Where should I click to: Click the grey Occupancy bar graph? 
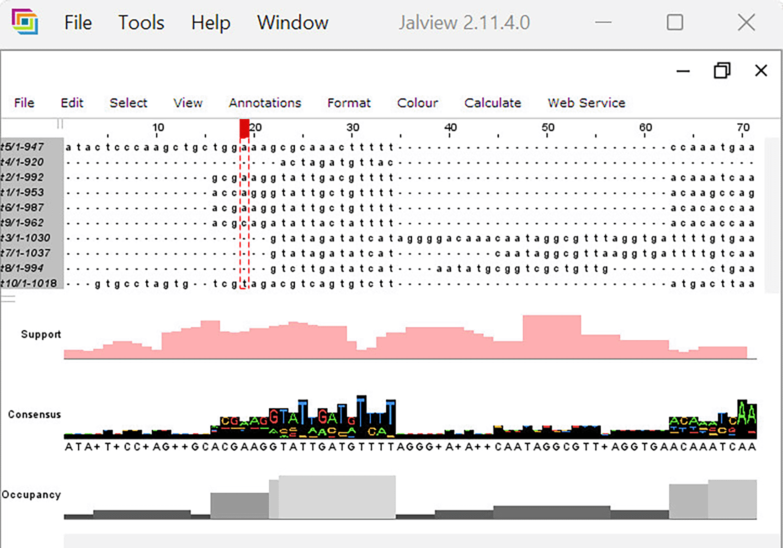click(x=410, y=497)
